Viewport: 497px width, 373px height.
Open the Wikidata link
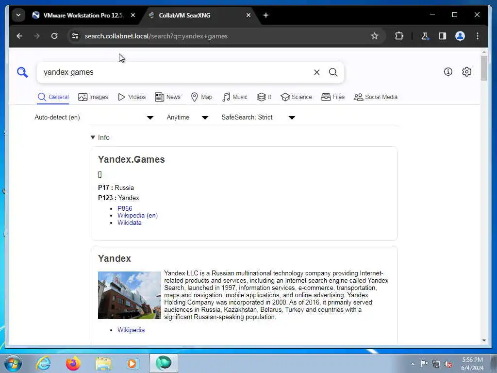[x=129, y=222]
